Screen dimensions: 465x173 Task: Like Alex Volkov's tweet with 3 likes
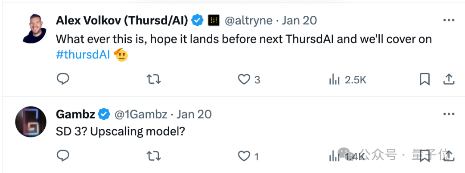coord(245,79)
